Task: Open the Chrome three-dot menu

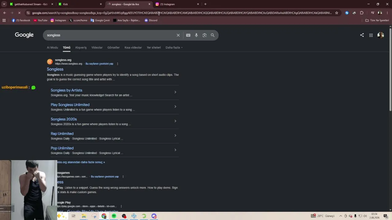Action: [x=387, y=13]
